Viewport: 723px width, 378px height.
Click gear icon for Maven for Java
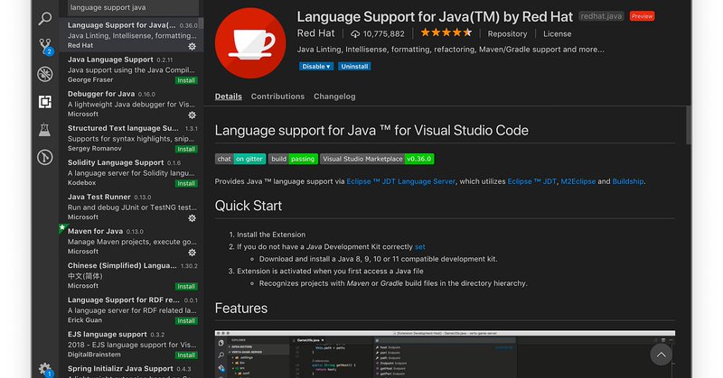tap(192, 253)
